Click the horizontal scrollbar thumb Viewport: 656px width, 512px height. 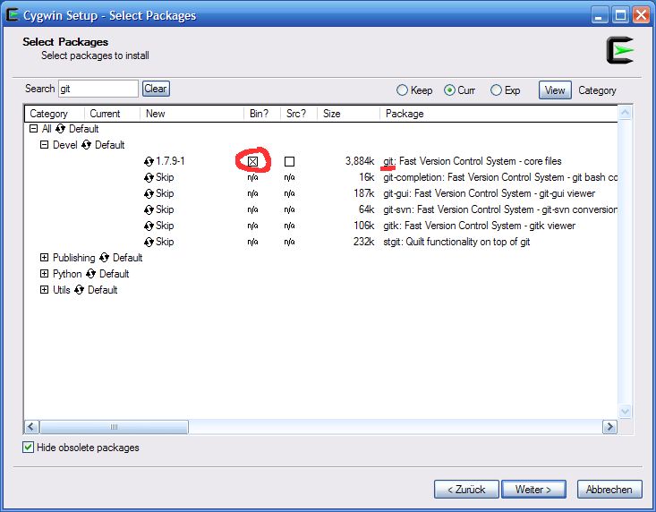pos(114,427)
